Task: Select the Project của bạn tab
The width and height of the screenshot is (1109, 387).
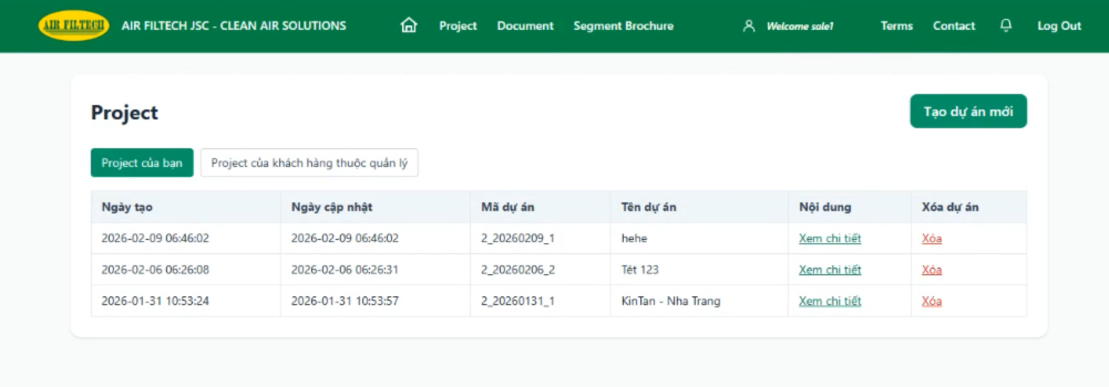Action: (142, 163)
